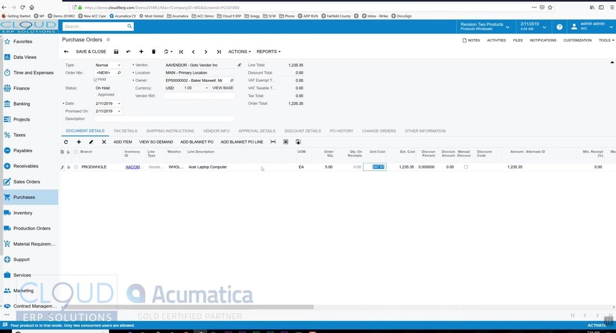This screenshot has height=333, width=616.
Task: Switch to the PO HISTORY tab
Action: tap(342, 131)
